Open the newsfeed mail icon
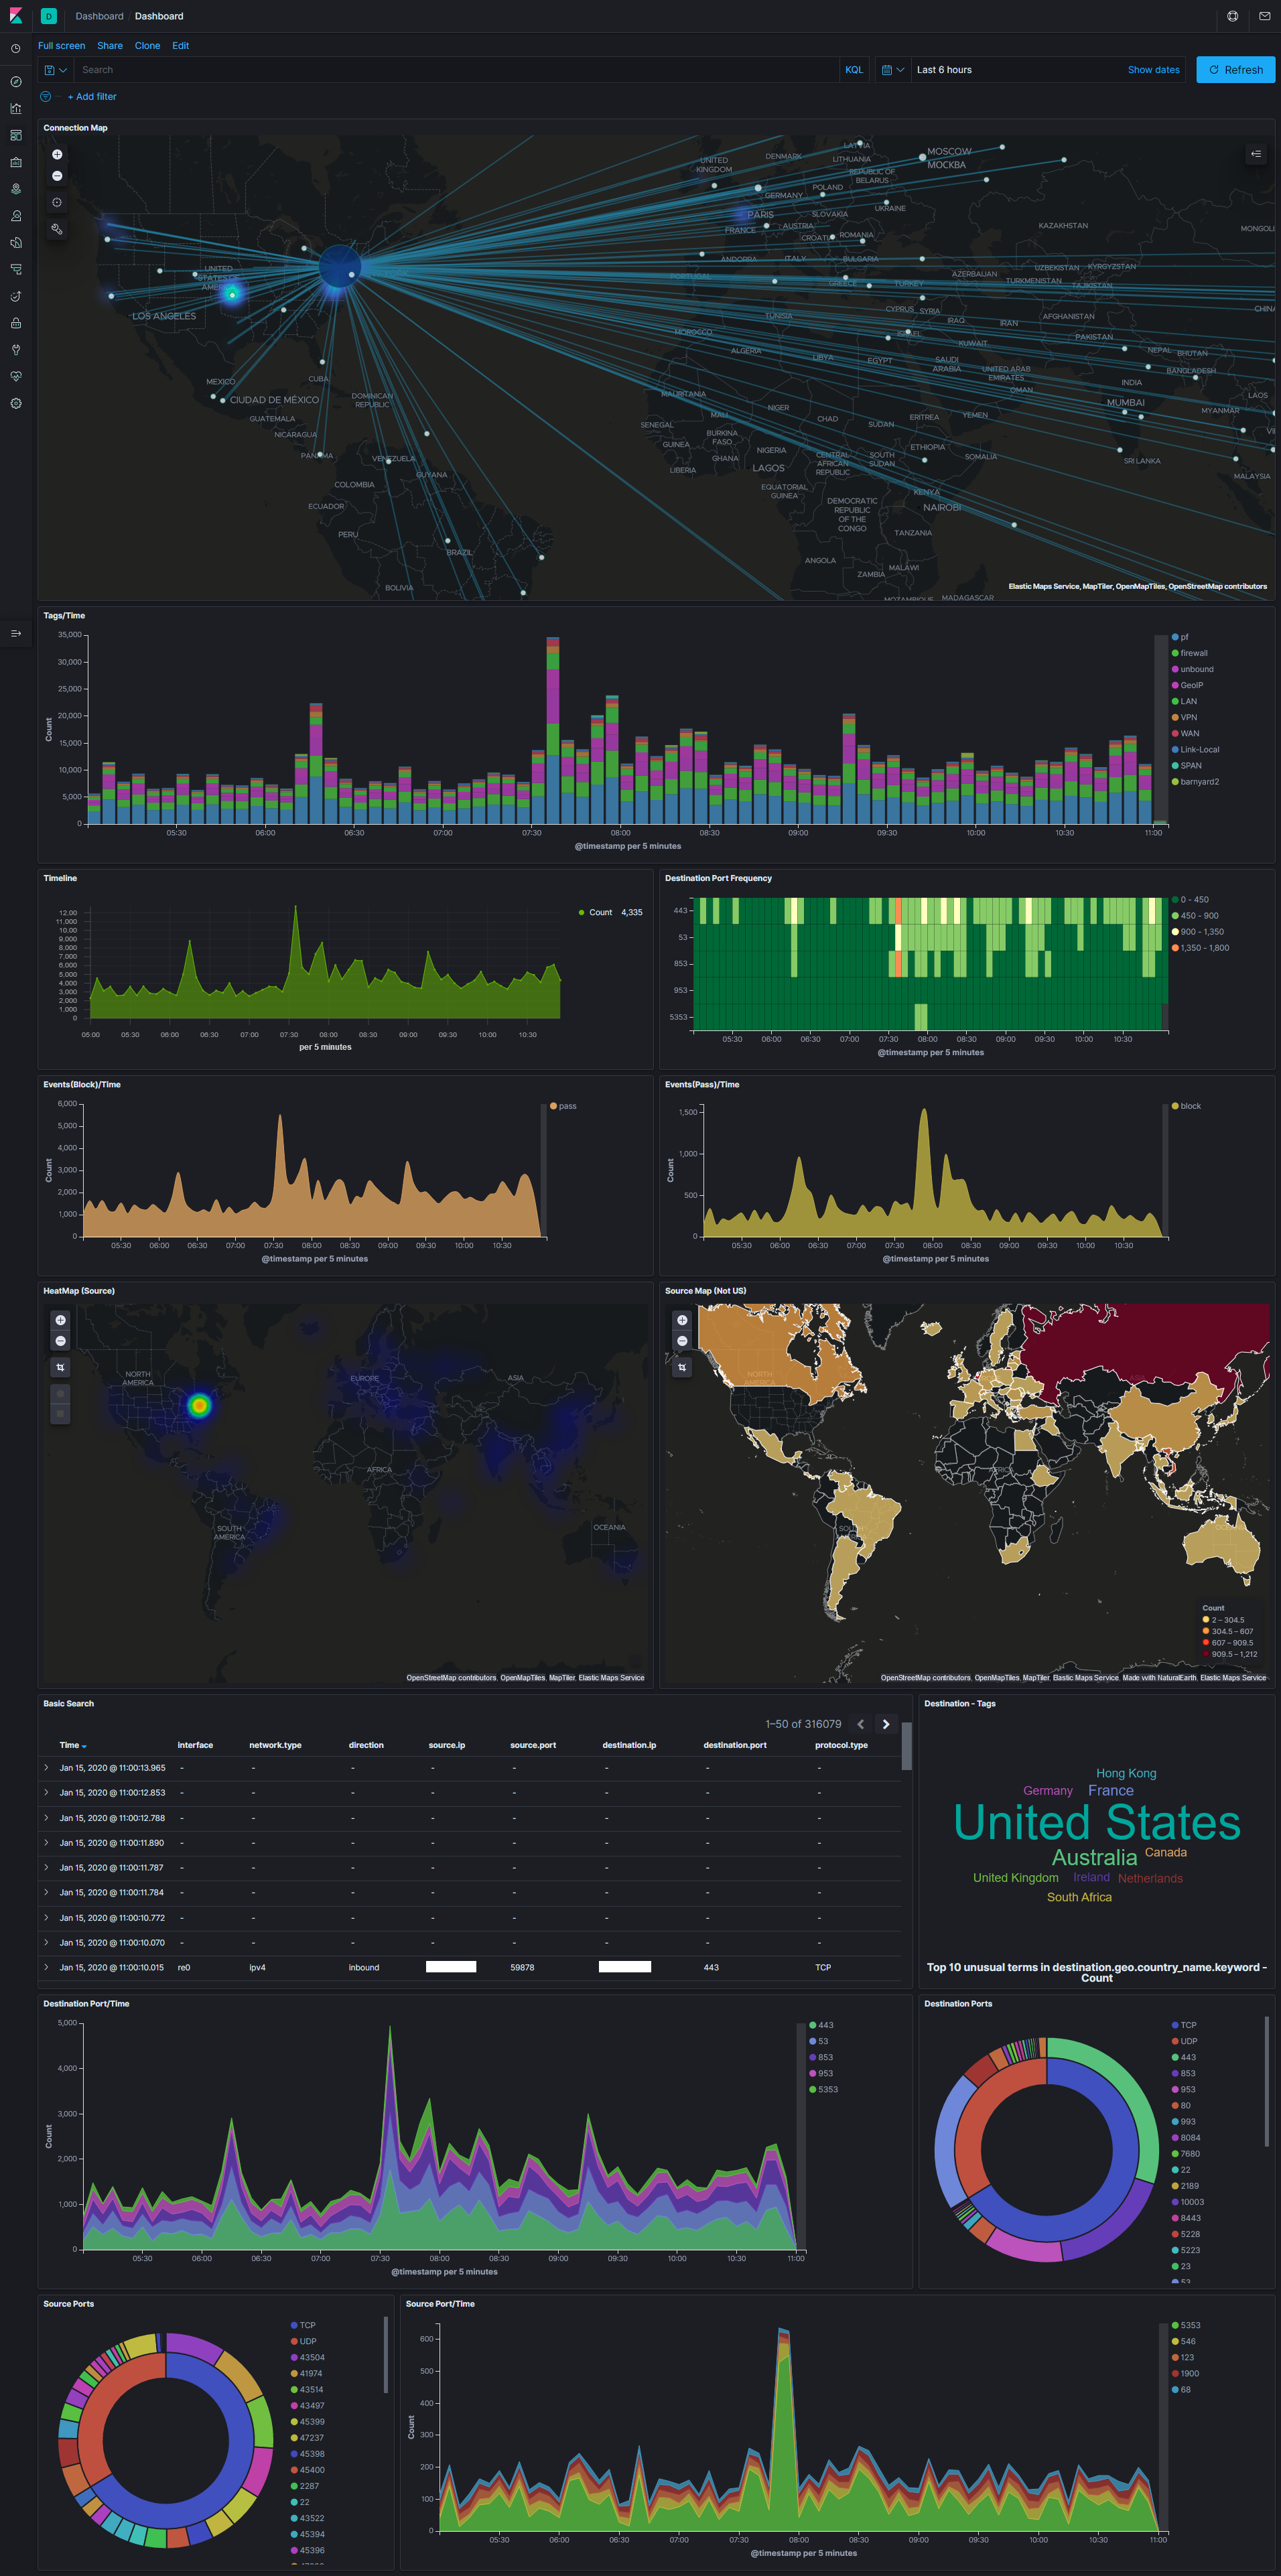The width and height of the screenshot is (1281, 2576). (x=1264, y=16)
